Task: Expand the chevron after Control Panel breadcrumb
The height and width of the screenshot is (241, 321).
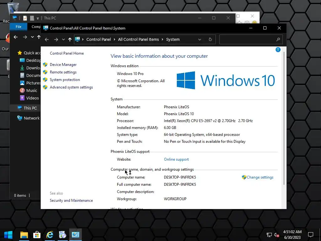Action: pos(114,39)
